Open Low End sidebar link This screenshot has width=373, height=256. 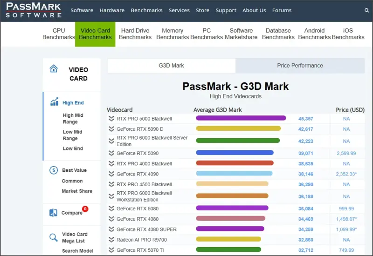click(x=73, y=148)
